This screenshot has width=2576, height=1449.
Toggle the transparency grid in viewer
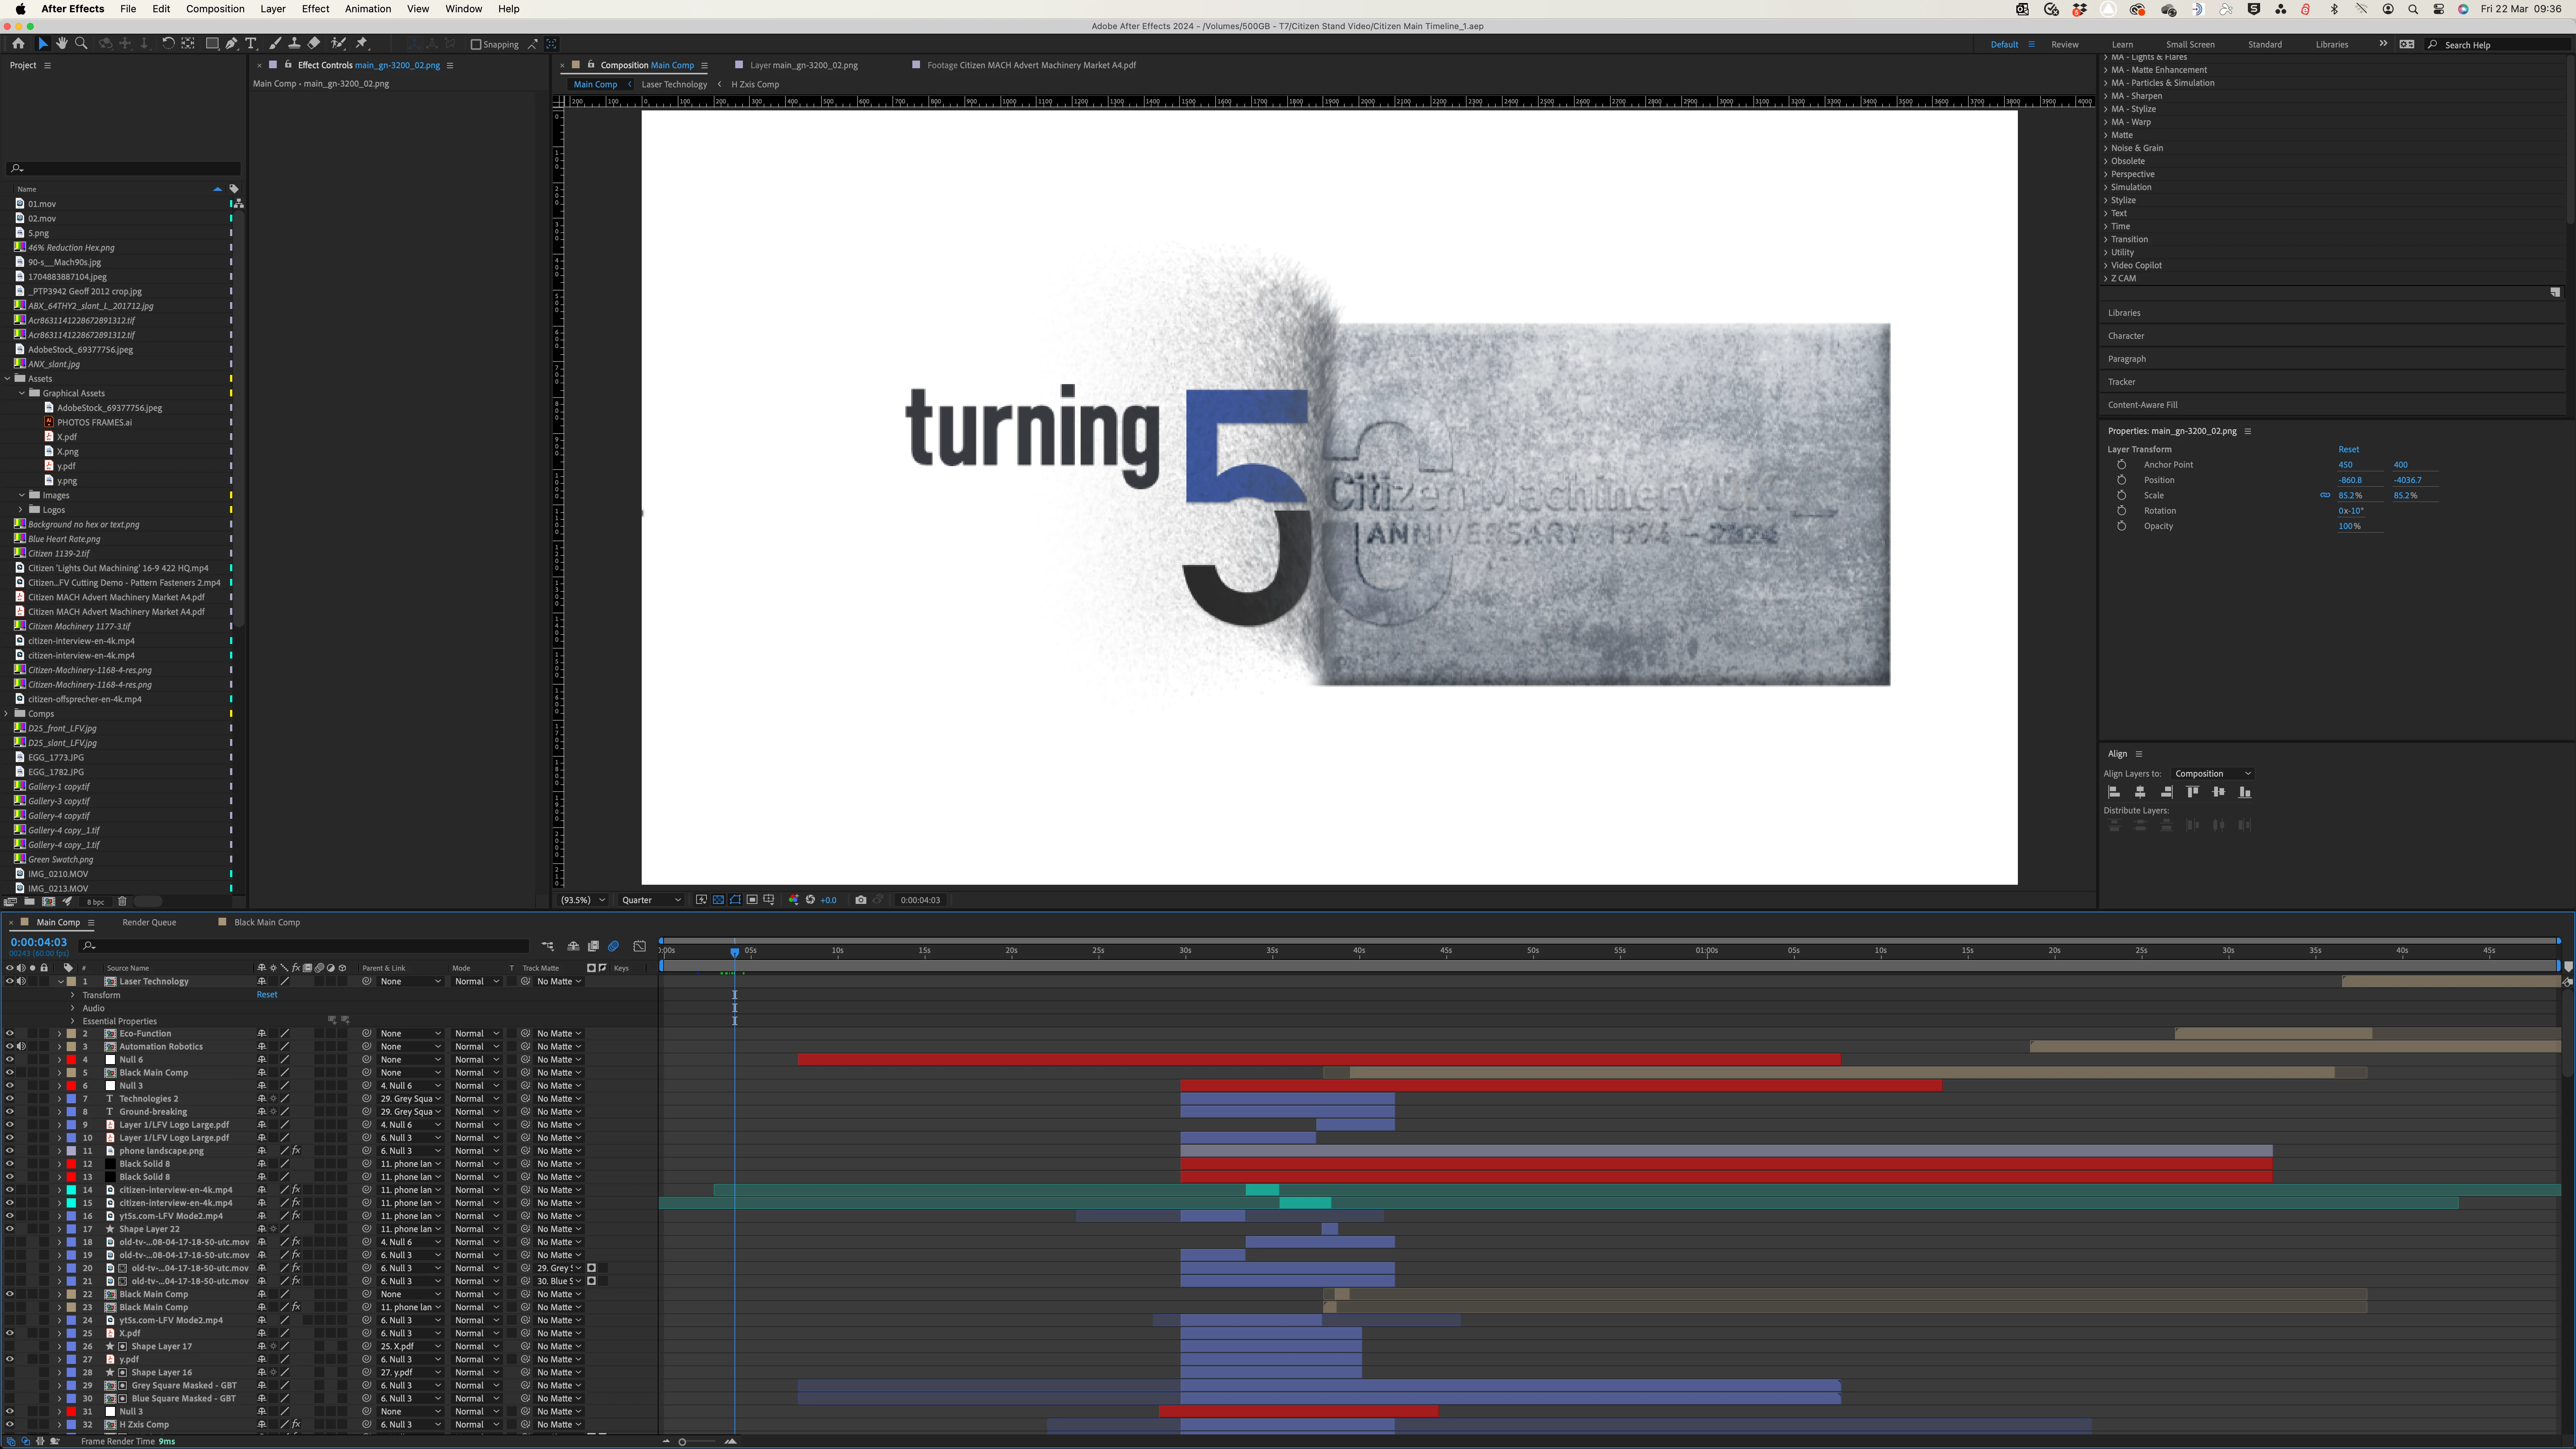pyautogui.click(x=718, y=900)
